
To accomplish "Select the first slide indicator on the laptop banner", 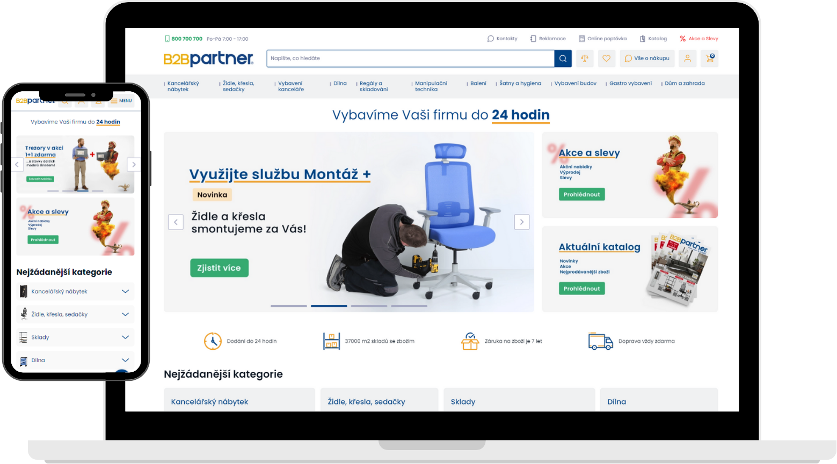I will point(289,306).
